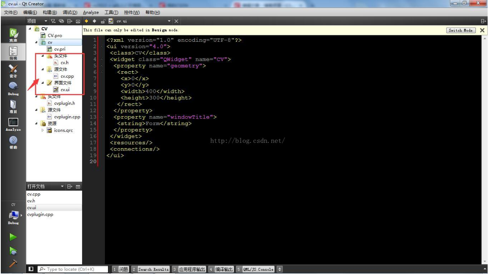Build project with the hammer icon

(13, 263)
